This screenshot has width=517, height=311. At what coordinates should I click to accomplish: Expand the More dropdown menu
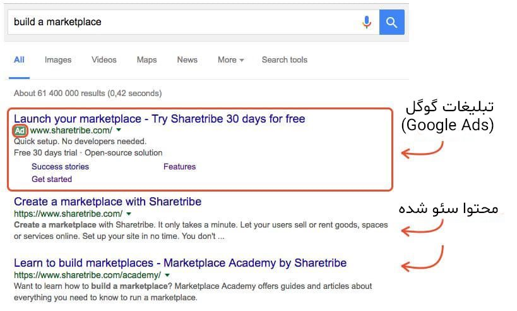pyautogui.click(x=230, y=60)
